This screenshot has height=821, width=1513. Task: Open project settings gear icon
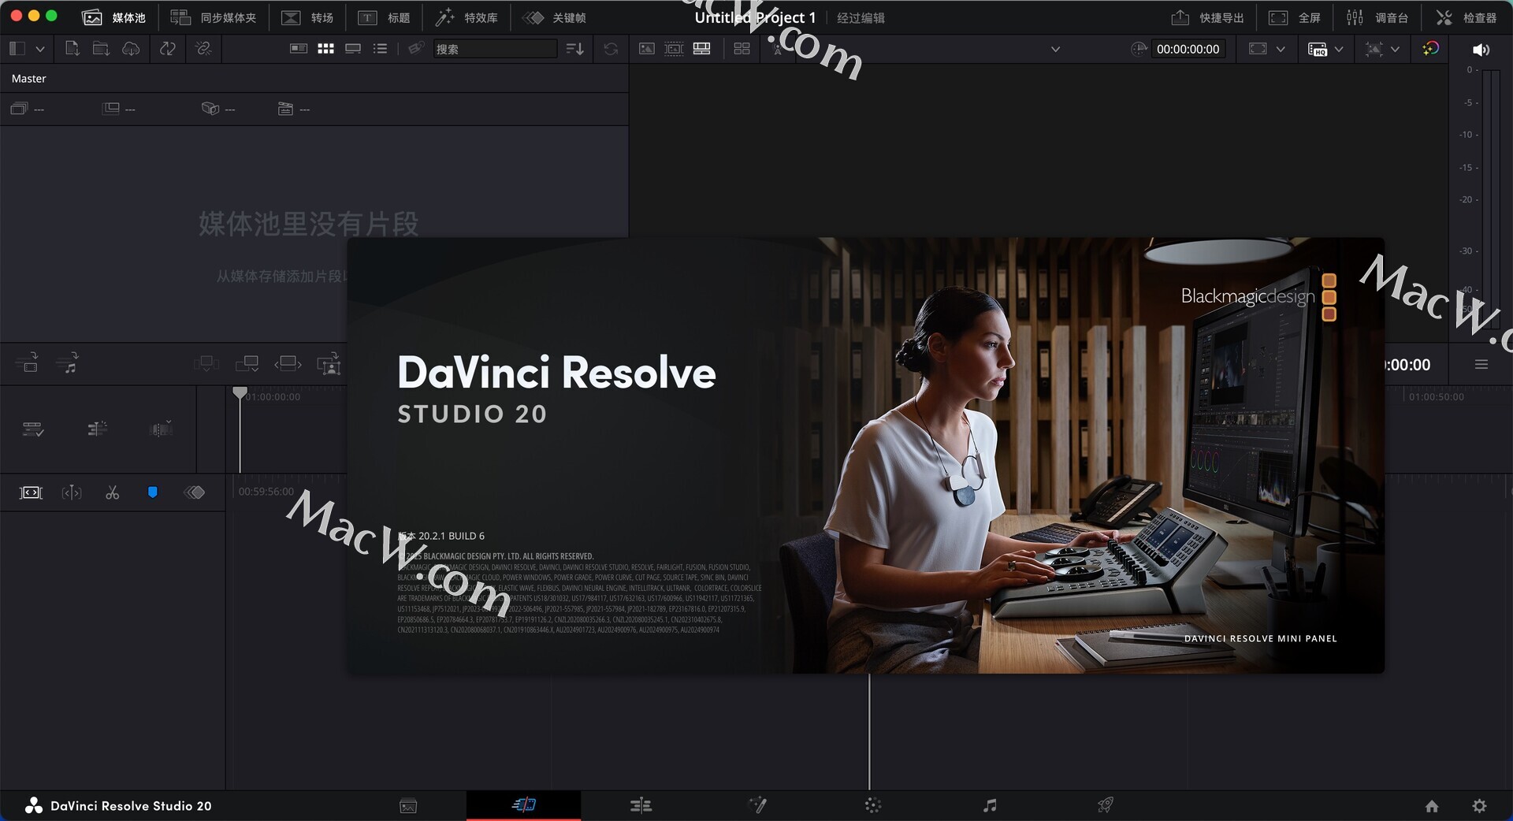(x=1479, y=806)
